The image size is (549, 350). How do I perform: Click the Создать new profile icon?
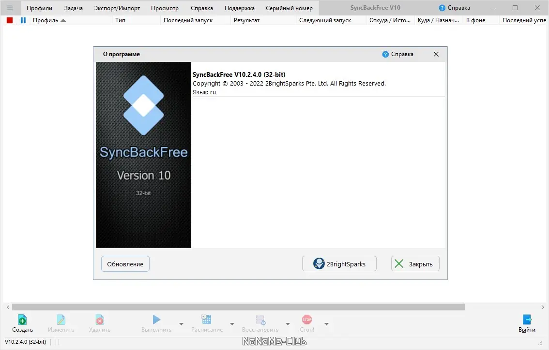point(22,320)
